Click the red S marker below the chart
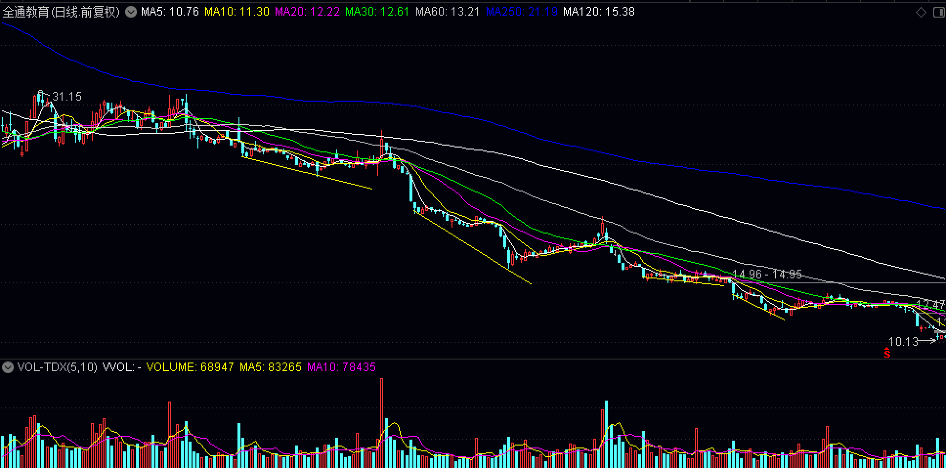Screen dimensions: 946x468 (x=887, y=353)
